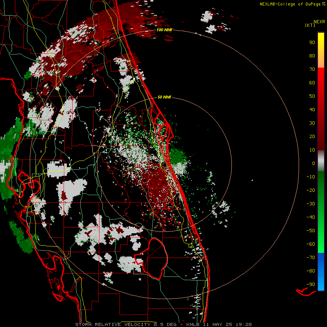
Task: Click the yellow top segment of the color bar
Action: pyautogui.click(x=321, y=50)
